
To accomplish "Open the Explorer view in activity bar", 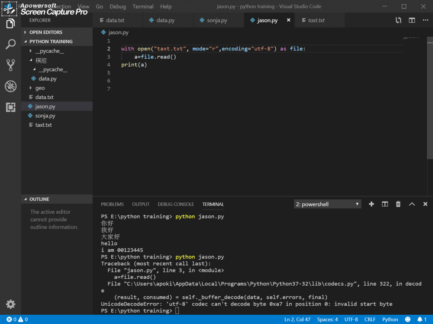I will pyautogui.click(x=10, y=24).
